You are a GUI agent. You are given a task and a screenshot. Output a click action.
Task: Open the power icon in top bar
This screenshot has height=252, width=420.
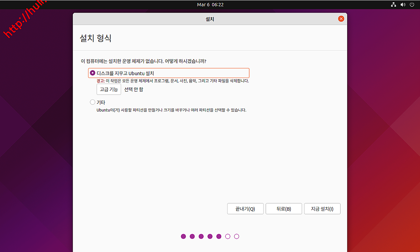[x=412, y=5]
